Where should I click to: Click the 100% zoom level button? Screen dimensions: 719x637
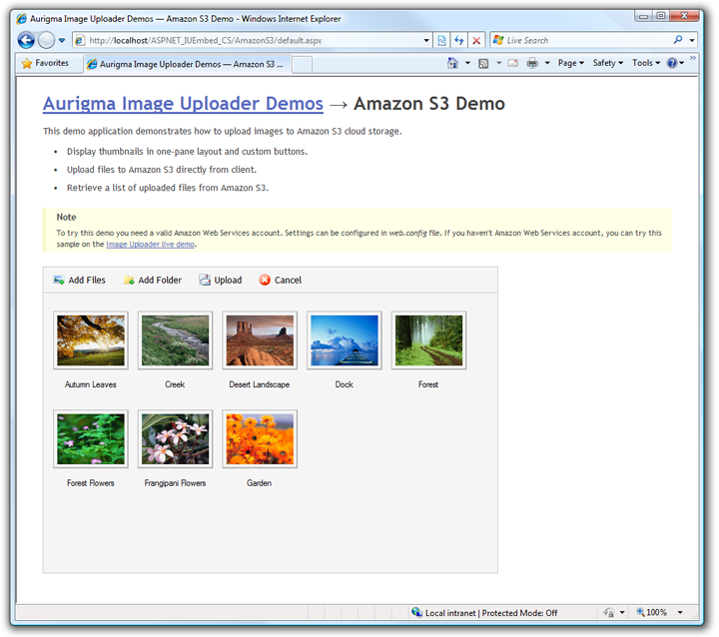[651, 613]
